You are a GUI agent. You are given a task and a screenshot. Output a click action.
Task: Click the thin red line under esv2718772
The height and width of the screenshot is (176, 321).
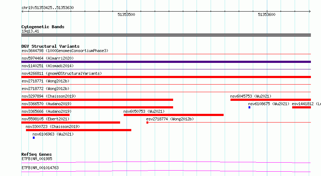pos(166,92)
